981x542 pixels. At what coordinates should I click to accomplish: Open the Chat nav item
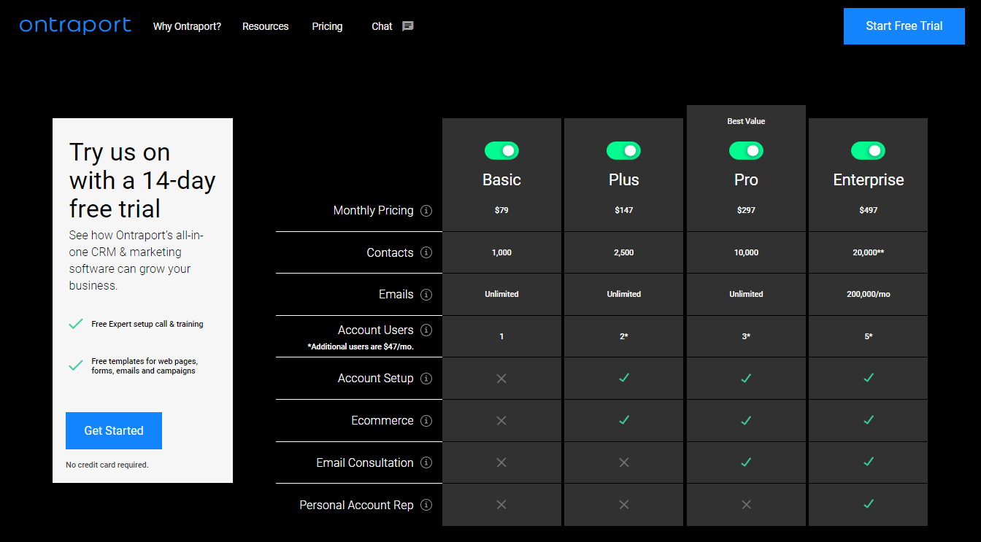382,26
